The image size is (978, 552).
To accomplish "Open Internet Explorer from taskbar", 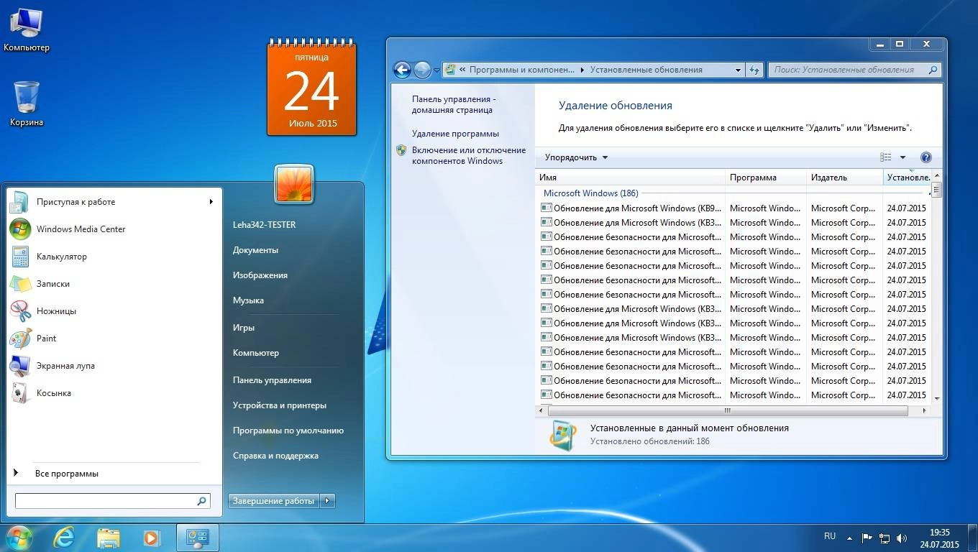I will 64,538.
